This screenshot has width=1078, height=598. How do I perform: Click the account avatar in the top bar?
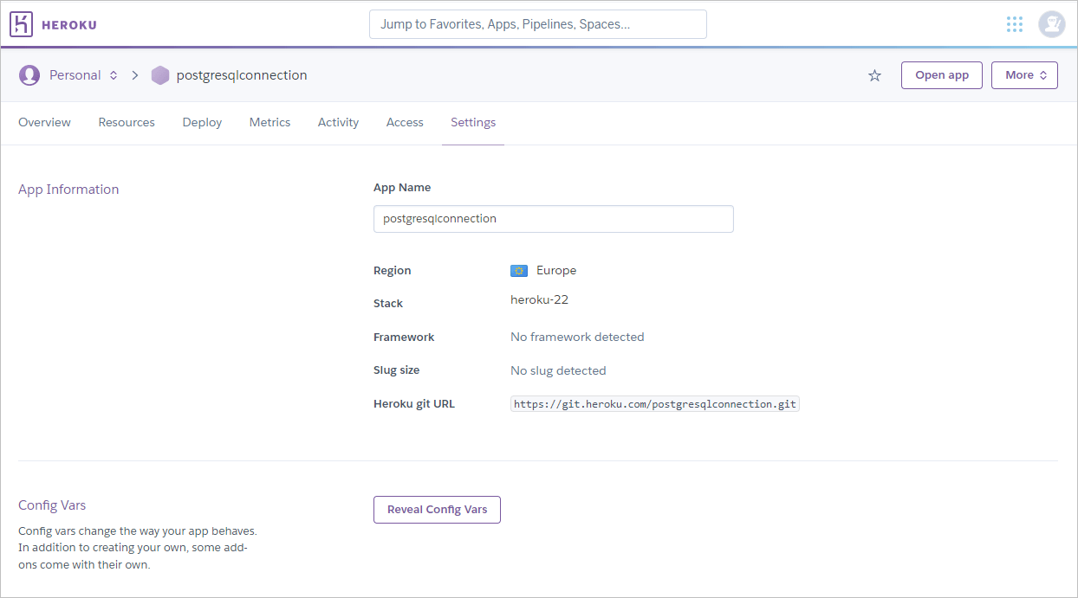1052,23
